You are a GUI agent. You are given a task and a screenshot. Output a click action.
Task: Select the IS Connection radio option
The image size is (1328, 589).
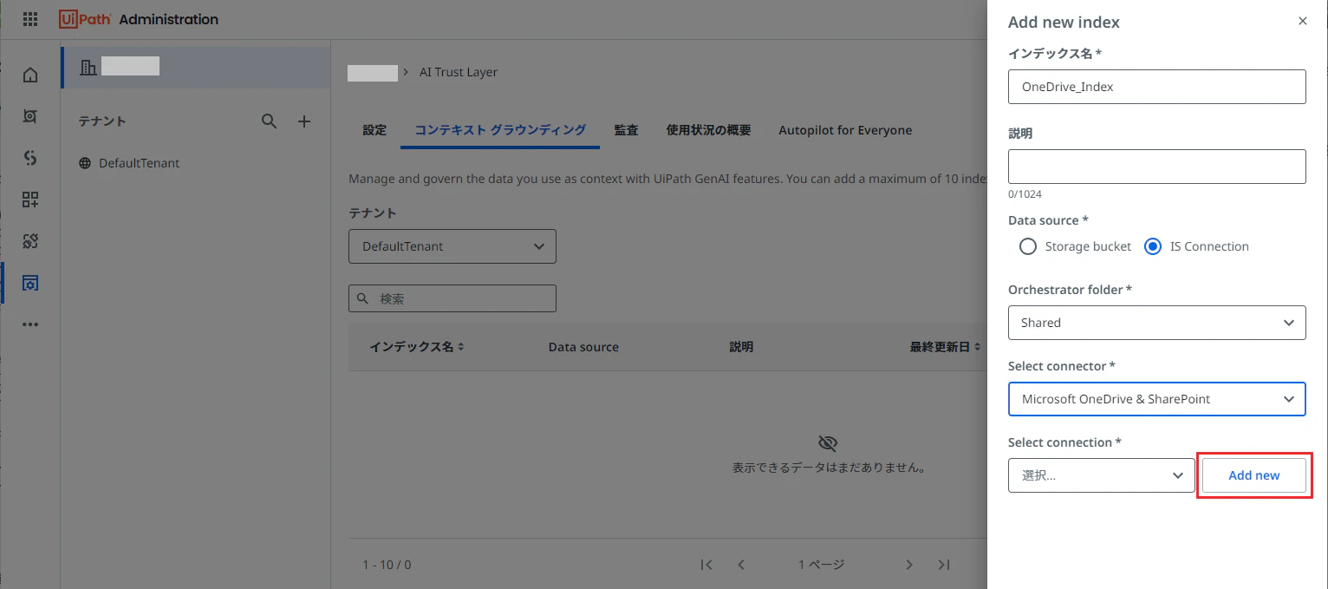(x=1153, y=246)
